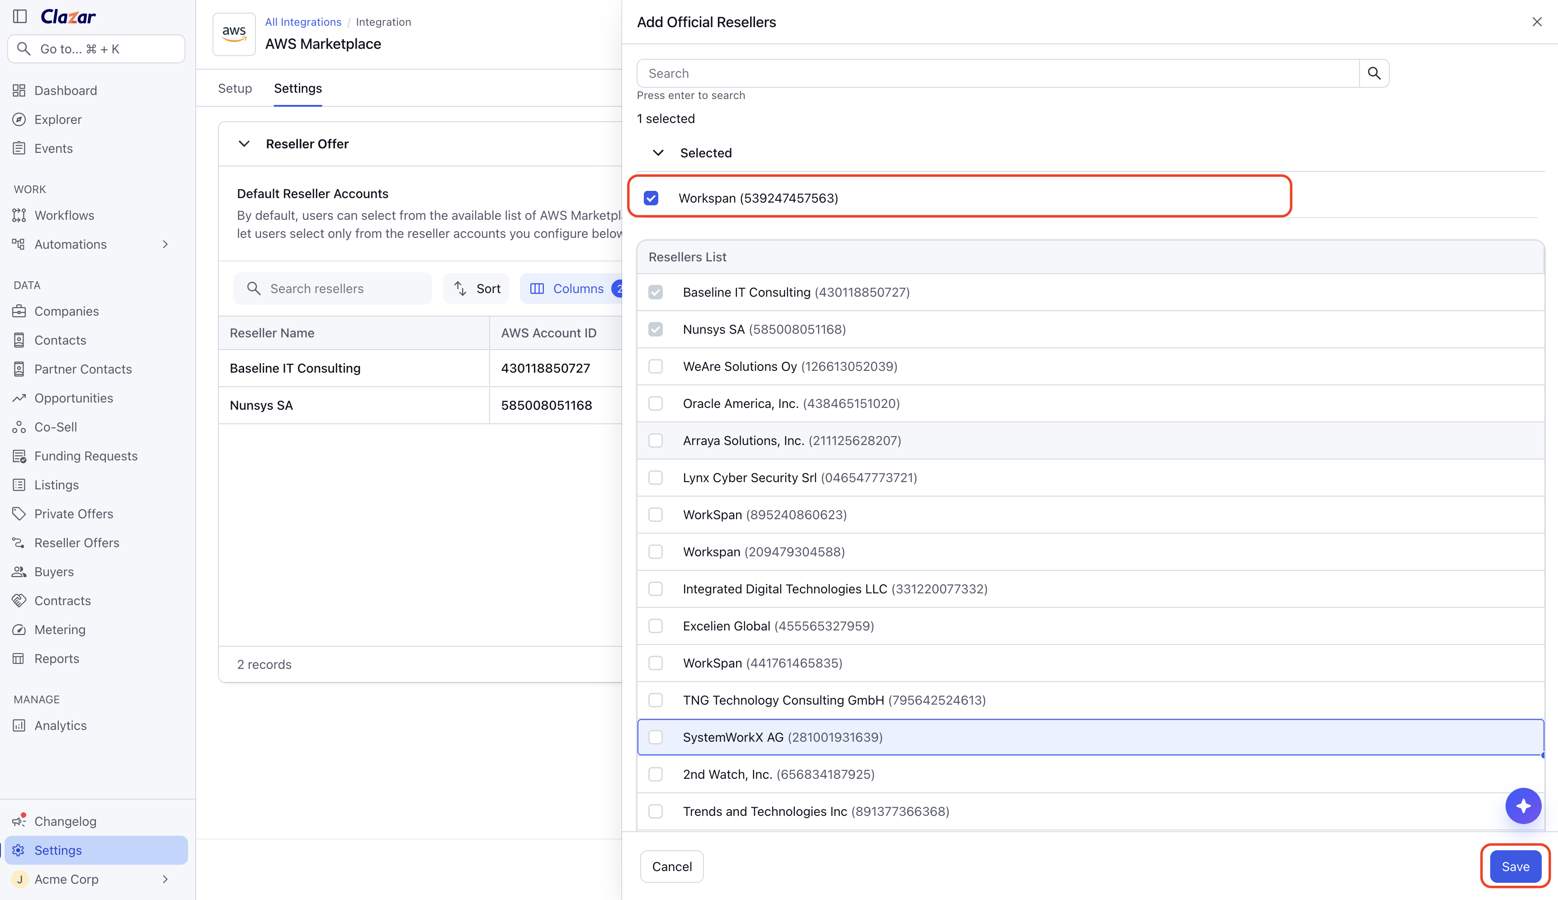The width and height of the screenshot is (1558, 900).
Task: Open the Workflows icon
Action: 19,215
